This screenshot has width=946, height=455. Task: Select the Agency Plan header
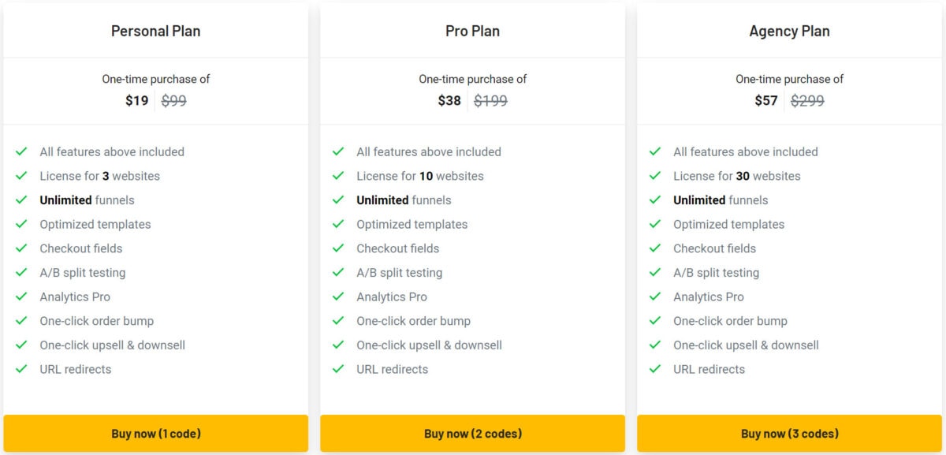(790, 31)
